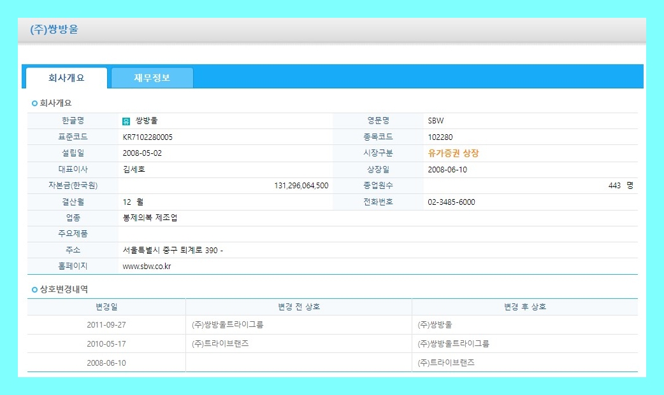664x395 pixels.
Task: Click the address 서울특별시 중구 퇴계로 390
Action: pos(170,251)
